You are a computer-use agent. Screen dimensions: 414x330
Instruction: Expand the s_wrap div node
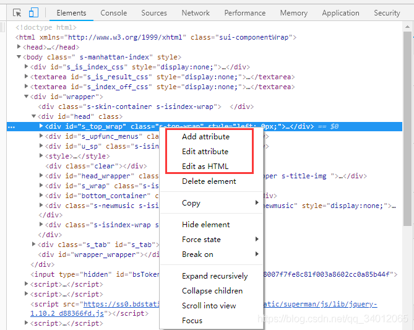41,186
